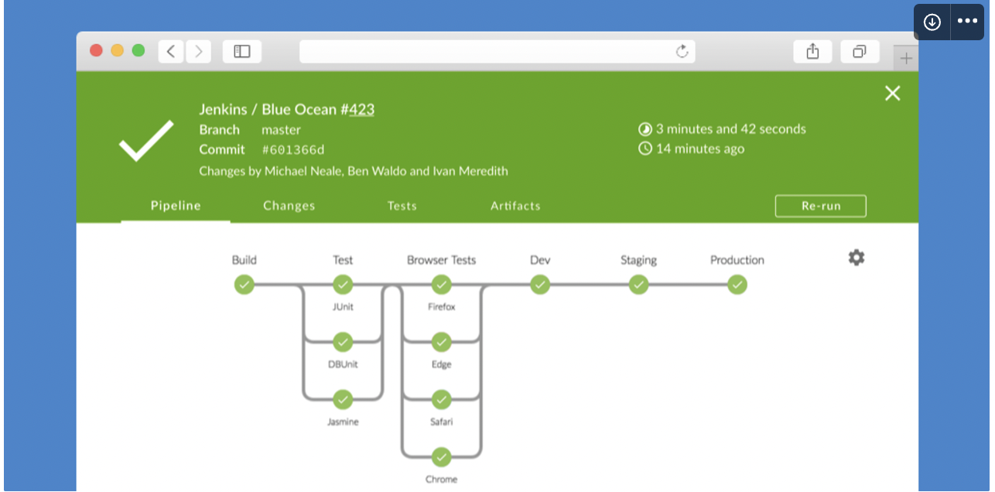
Task: Select the JUnit test stage node
Action: (x=343, y=285)
